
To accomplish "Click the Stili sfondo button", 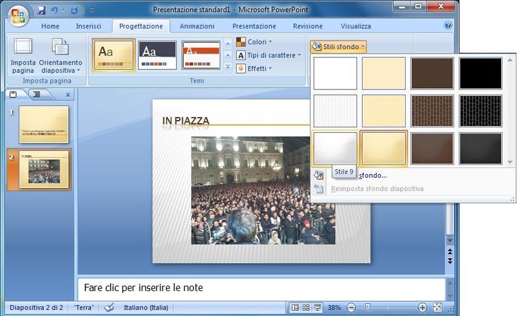I will [338, 47].
